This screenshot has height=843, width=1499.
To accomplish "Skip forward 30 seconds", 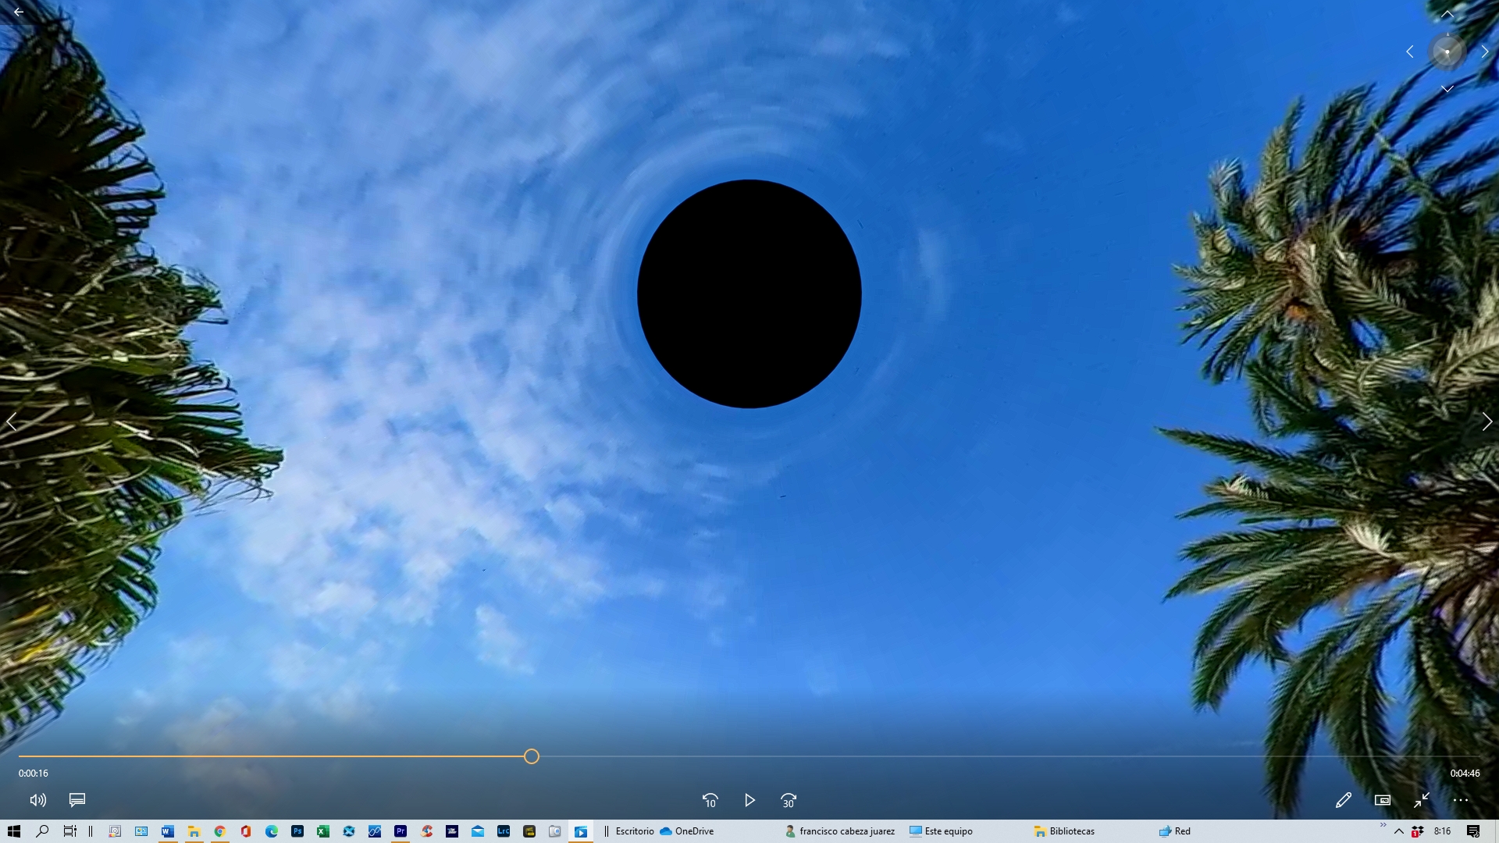I will point(789,800).
